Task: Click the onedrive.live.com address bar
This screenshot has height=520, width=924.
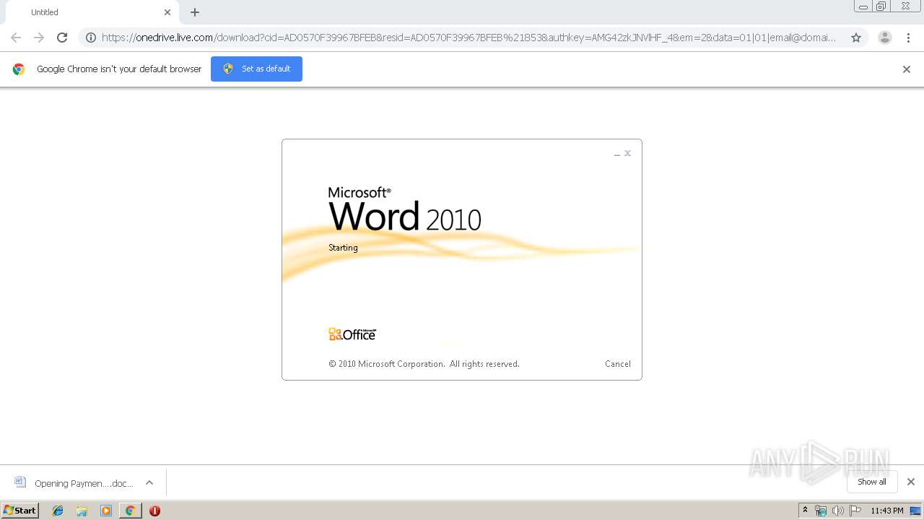Action: [469, 38]
